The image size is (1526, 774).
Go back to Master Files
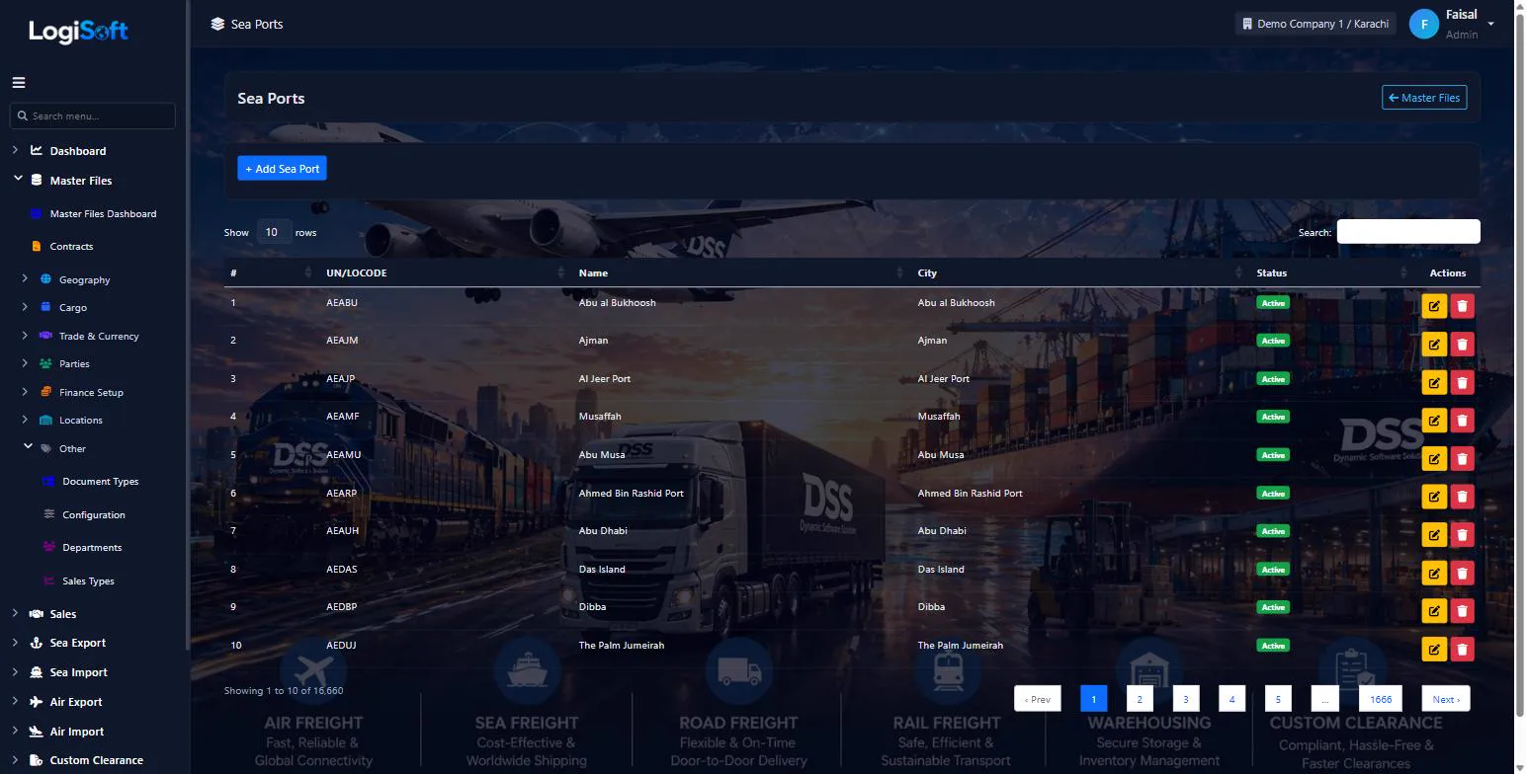(1424, 98)
